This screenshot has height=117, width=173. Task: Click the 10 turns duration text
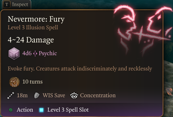pyautogui.click(x=32, y=82)
